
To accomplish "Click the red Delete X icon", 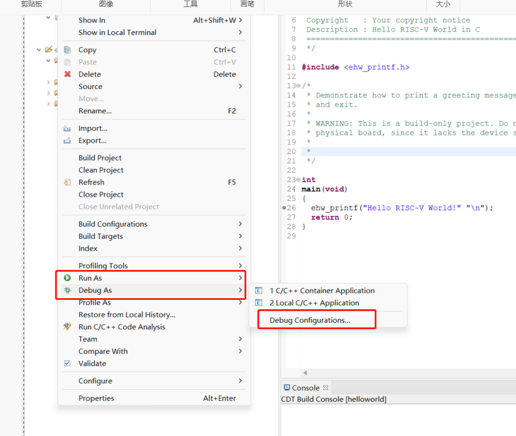I will [x=67, y=75].
